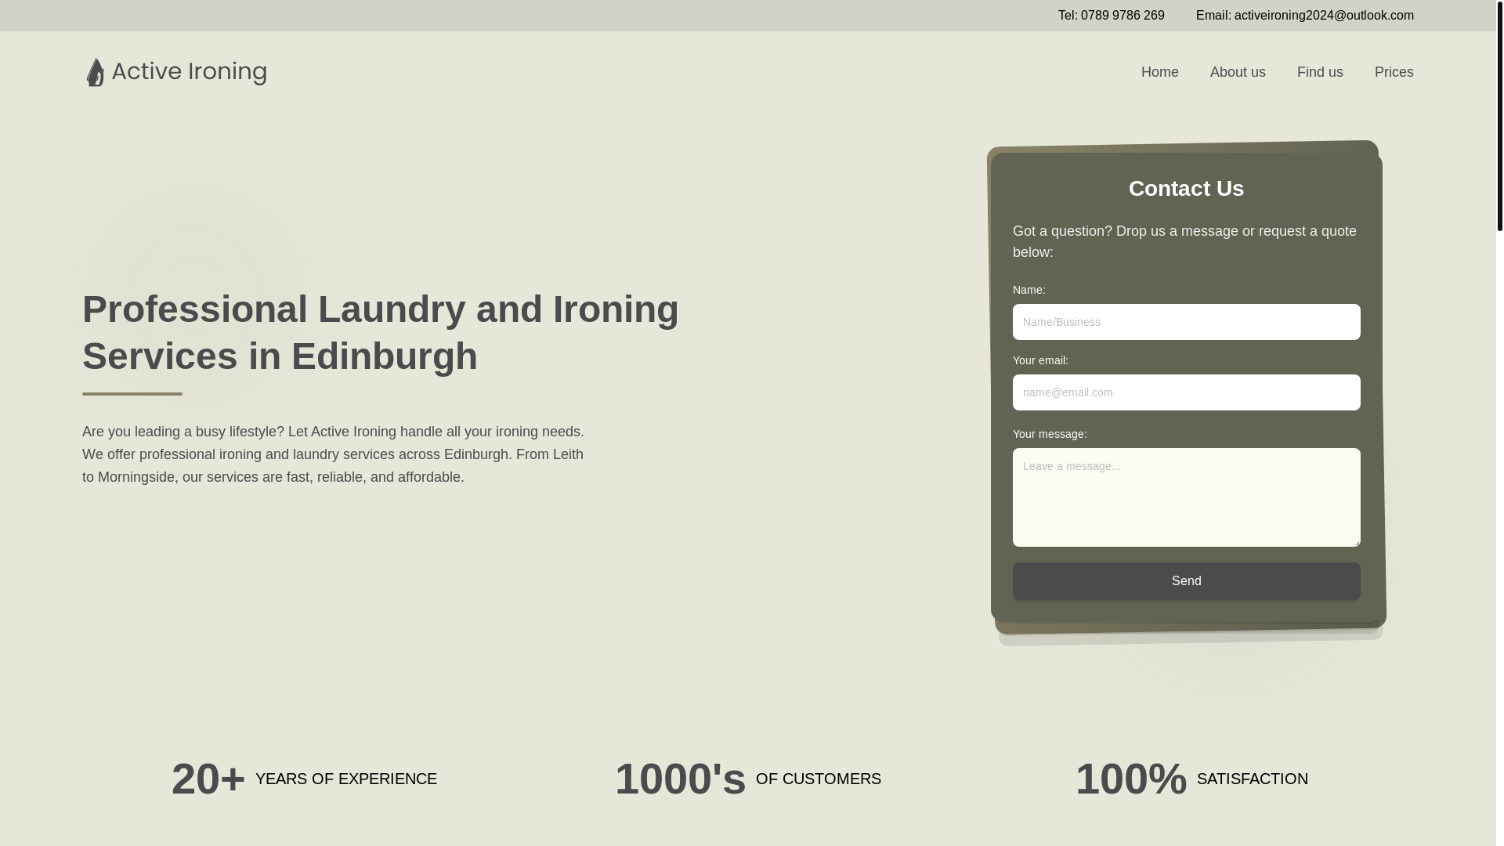1504x846 pixels.
Task: Go to the About us page
Action: coord(1238,72)
